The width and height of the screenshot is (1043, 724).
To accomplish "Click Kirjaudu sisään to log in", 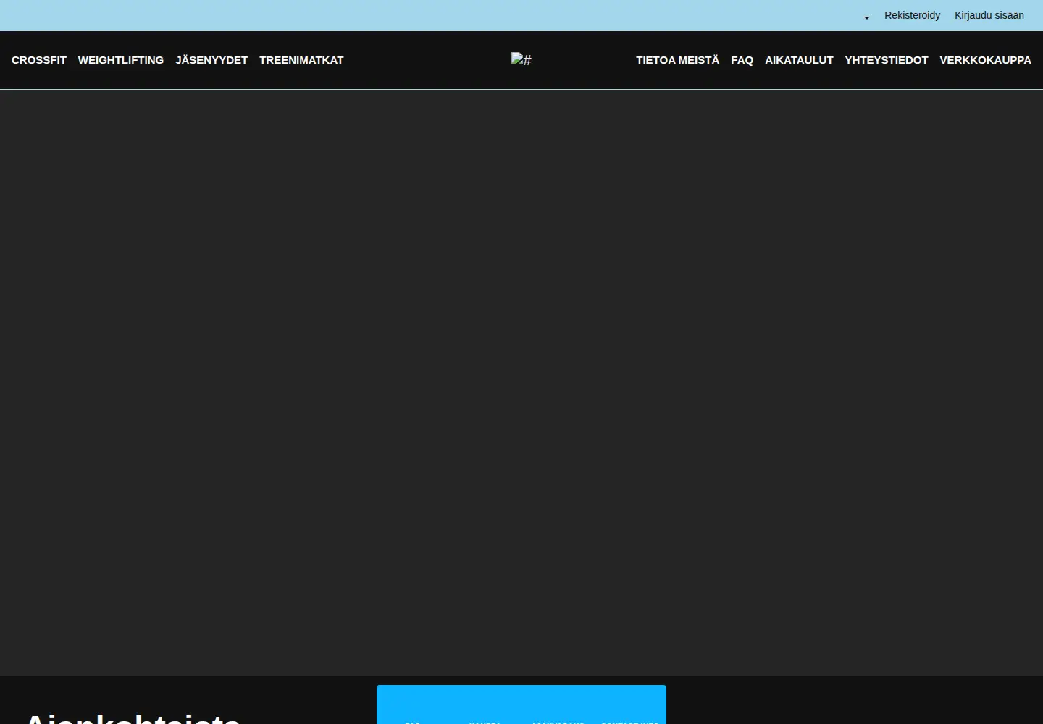I will click(x=989, y=15).
